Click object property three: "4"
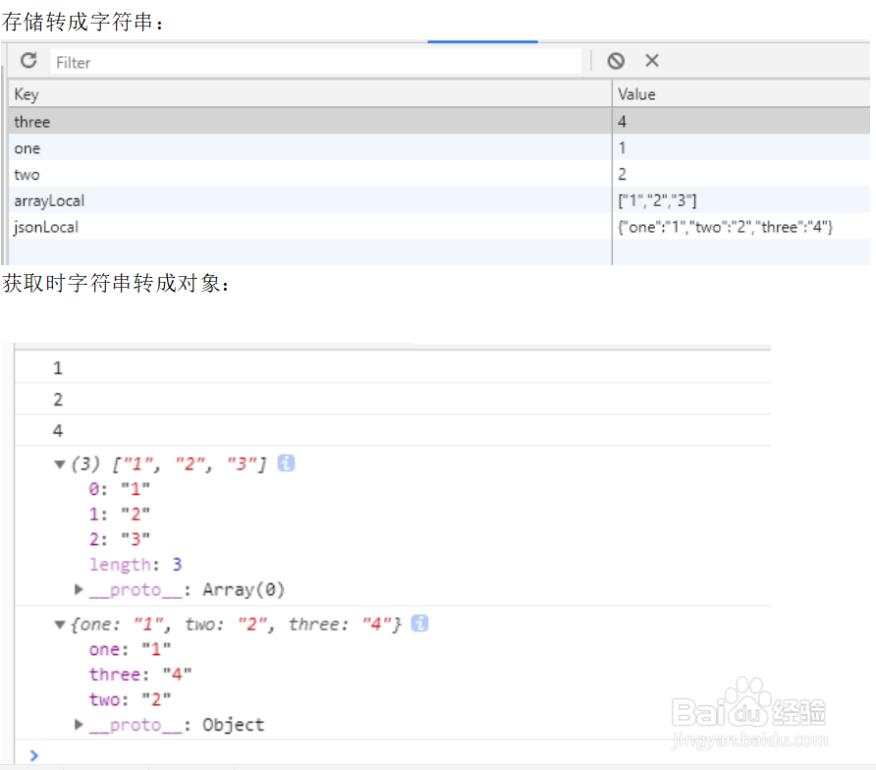The image size is (876, 770). (140, 675)
